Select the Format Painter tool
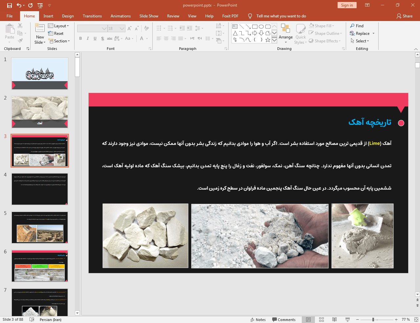This screenshot has width=420, height=323. click(20, 41)
